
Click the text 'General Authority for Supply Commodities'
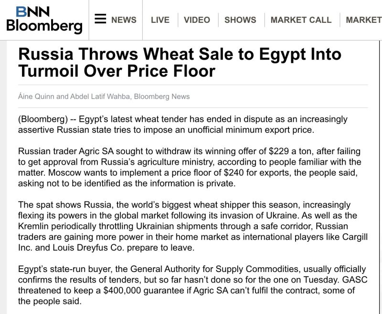click(214, 269)
